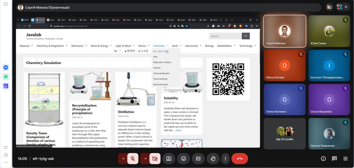The height and width of the screenshot is (168, 354).
Task: Open more options three-dot menu
Action: coord(226,159)
